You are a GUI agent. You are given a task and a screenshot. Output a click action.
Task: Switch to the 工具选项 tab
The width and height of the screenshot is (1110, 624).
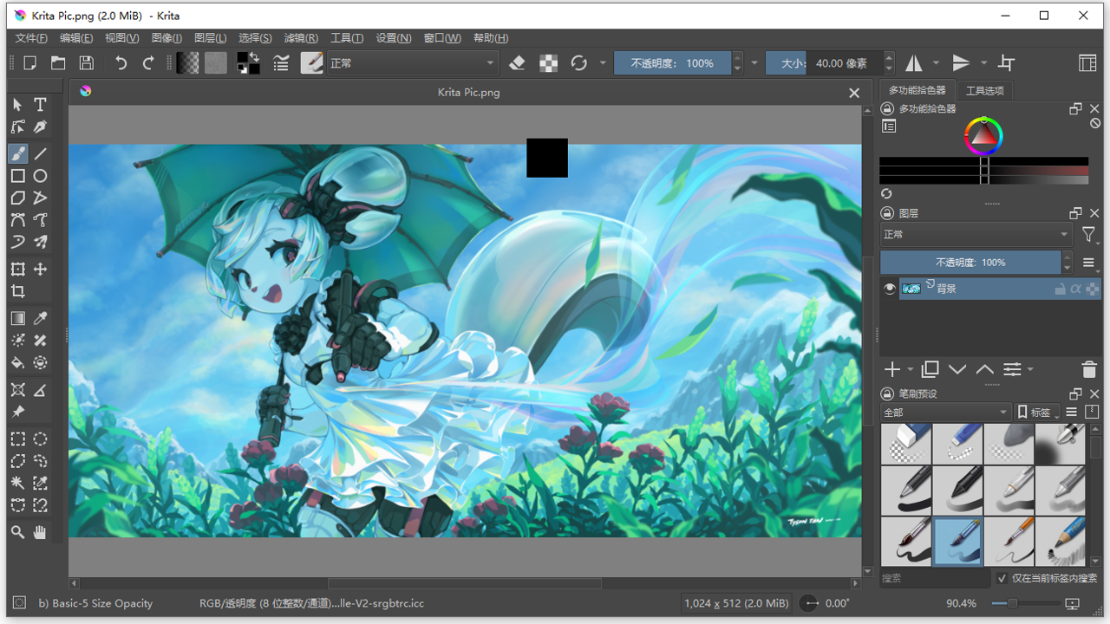point(984,90)
